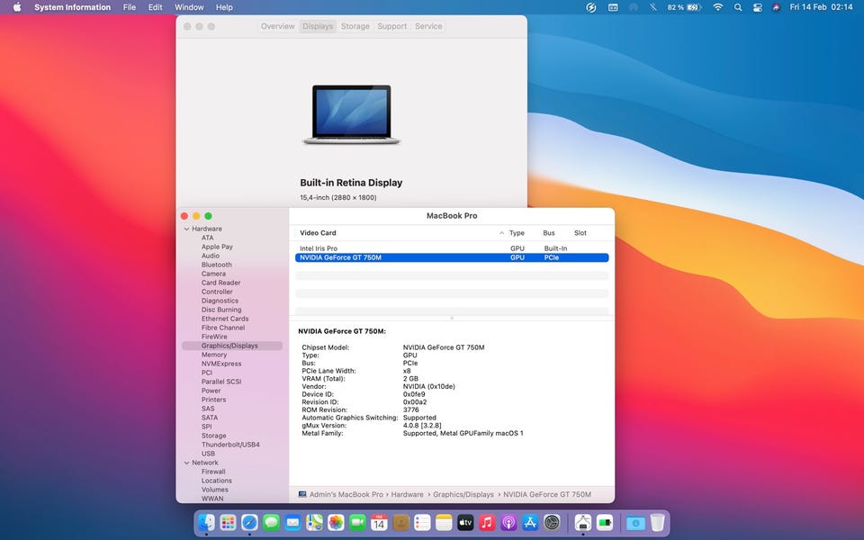Open Finder from the Dock
Screen dimensions: 864x540
pos(207,522)
